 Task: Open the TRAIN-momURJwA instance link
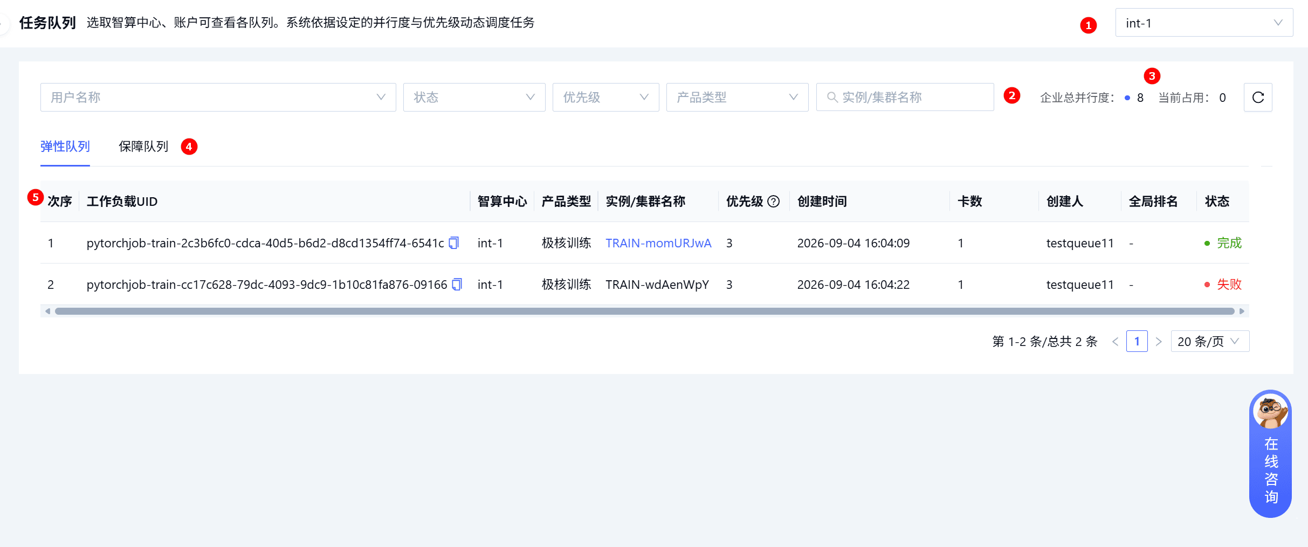(x=658, y=243)
